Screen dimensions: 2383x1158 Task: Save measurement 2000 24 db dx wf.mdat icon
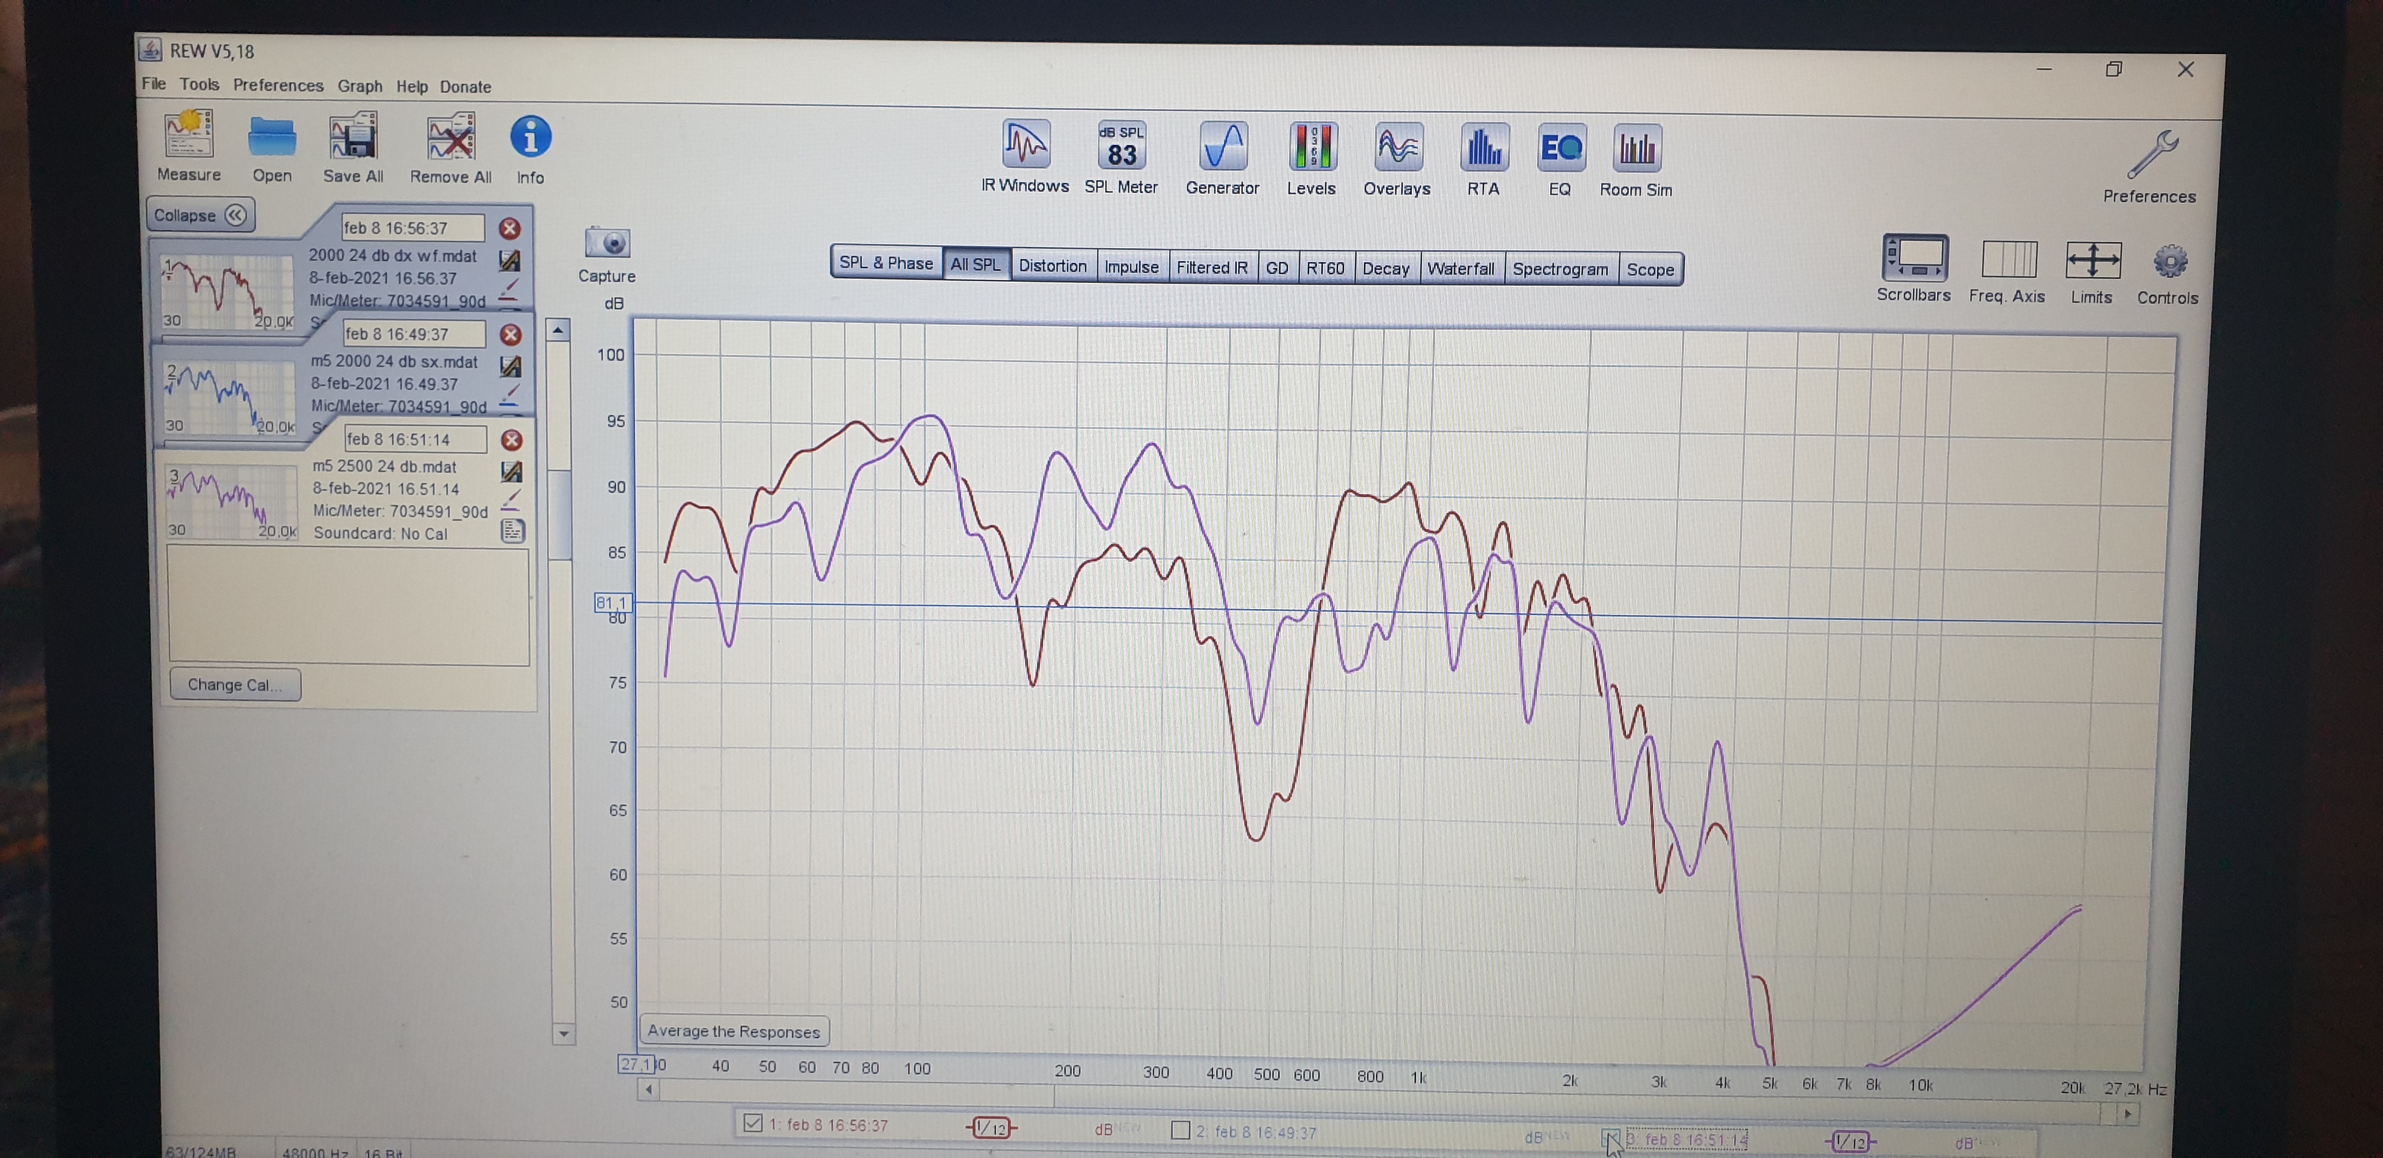tap(509, 261)
